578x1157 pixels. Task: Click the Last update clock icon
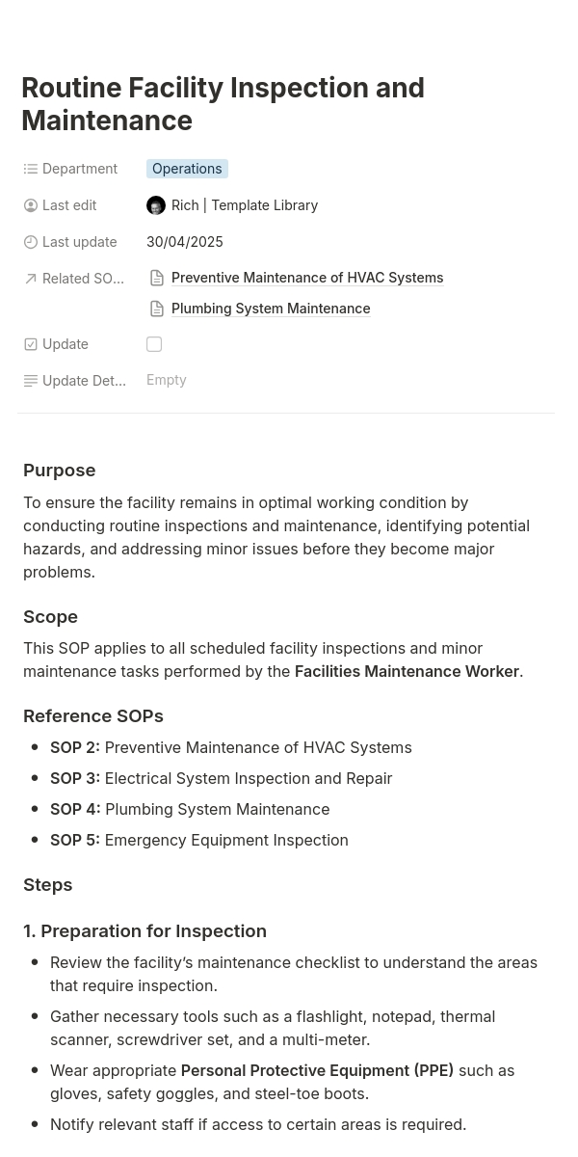[x=31, y=242]
